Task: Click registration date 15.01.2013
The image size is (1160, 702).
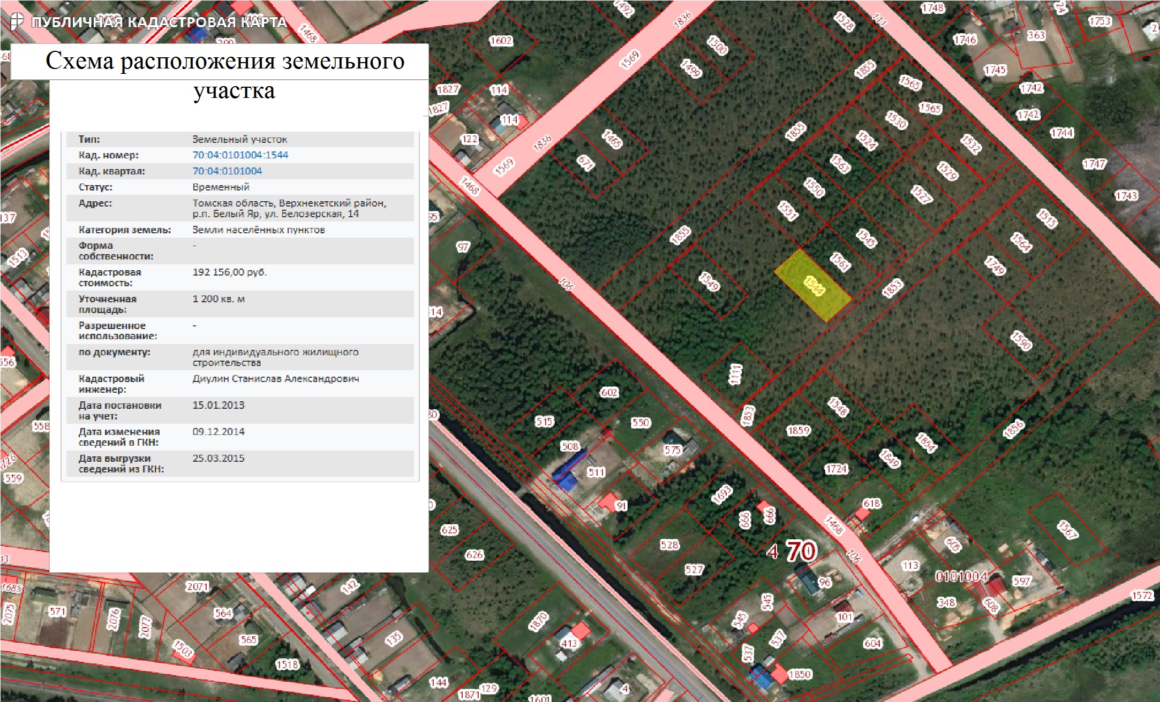Action: pyautogui.click(x=219, y=405)
